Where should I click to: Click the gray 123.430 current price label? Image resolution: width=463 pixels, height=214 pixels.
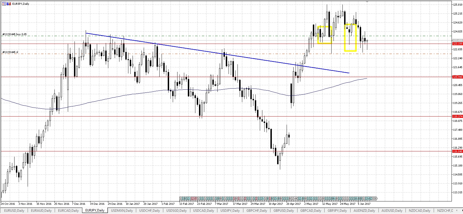(457, 41)
